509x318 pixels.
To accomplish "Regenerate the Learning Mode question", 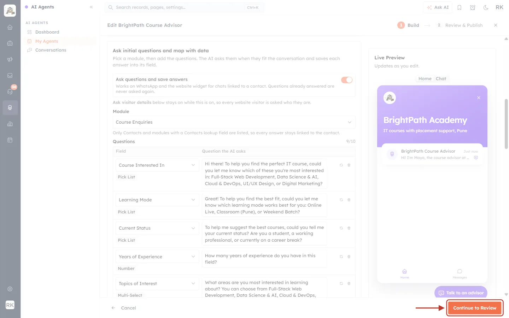I will (x=341, y=200).
